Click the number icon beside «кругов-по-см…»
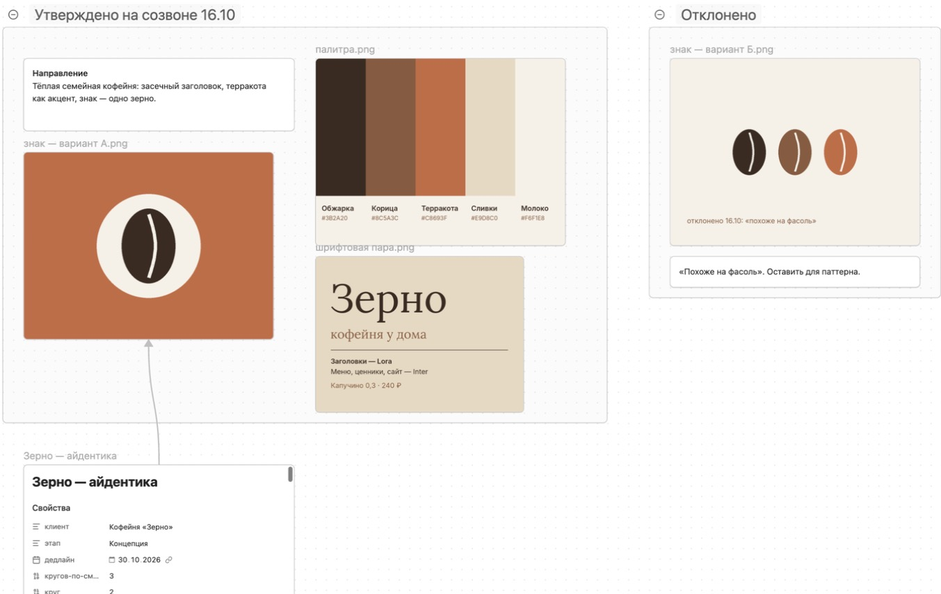The height and width of the screenshot is (594, 941). [36, 577]
